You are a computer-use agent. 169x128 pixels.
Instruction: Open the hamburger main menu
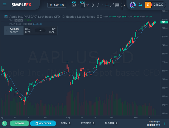coord(5,5)
